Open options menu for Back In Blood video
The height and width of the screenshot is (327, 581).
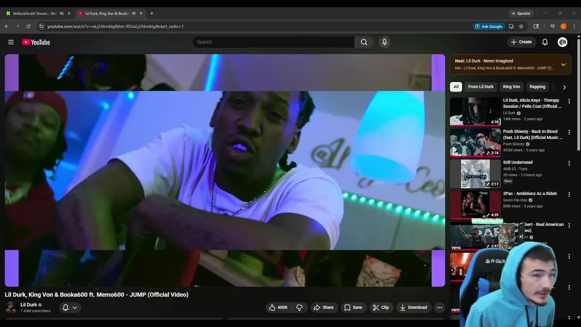569,133
